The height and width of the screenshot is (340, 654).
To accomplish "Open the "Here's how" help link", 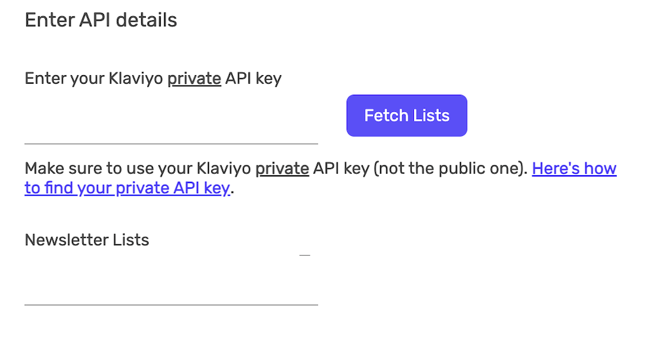I will coord(574,169).
